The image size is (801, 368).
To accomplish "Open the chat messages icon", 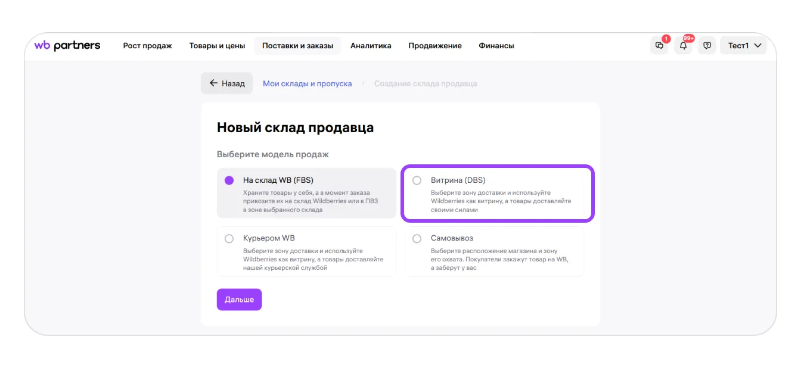I will [x=659, y=46].
